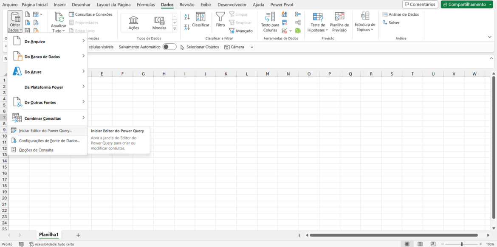This screenshot has height=247, width=497.
Task: Click the Flash Fill icon
Action: [284, 14]
